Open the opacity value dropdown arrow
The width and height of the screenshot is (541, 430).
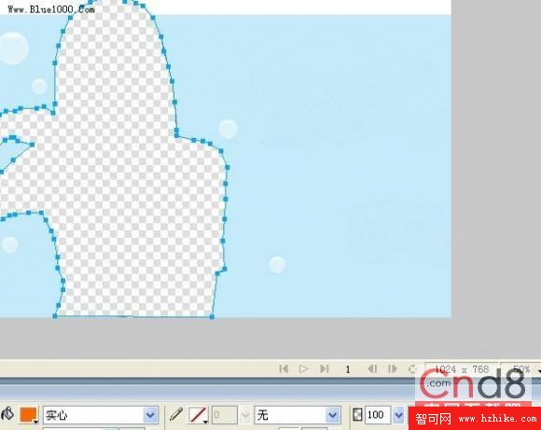tap(398, 415)
